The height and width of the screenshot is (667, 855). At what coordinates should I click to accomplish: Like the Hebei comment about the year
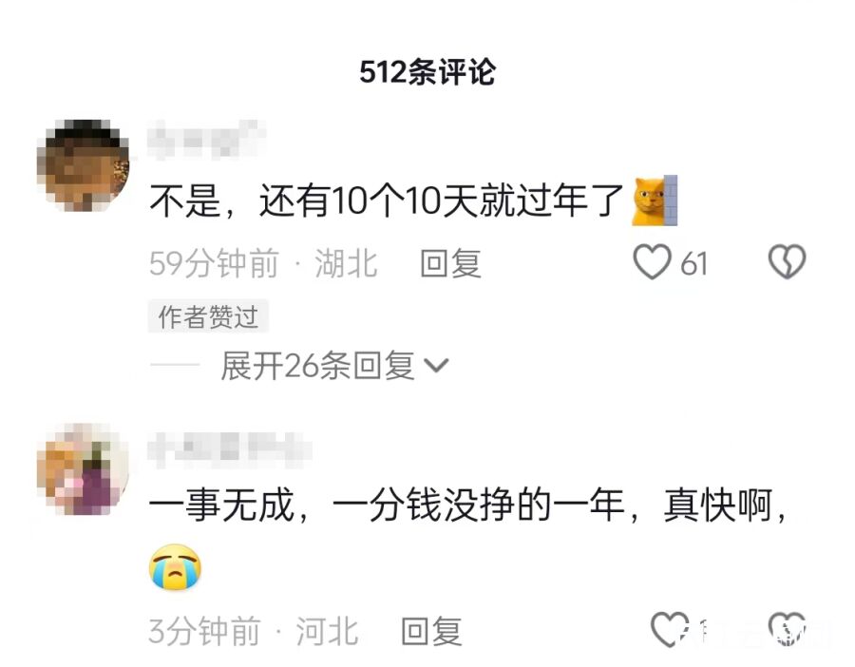(670, 629)
